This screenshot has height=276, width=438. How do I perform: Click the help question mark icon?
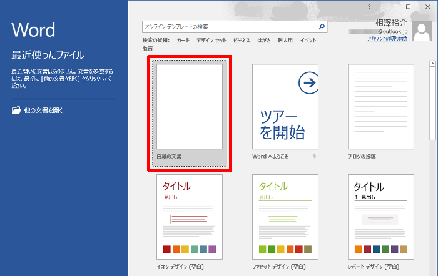[x=369, y=7]
